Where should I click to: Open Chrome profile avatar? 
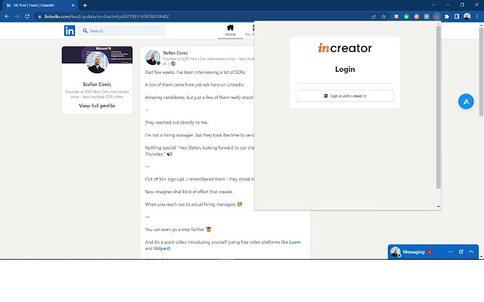click(467, 17)
